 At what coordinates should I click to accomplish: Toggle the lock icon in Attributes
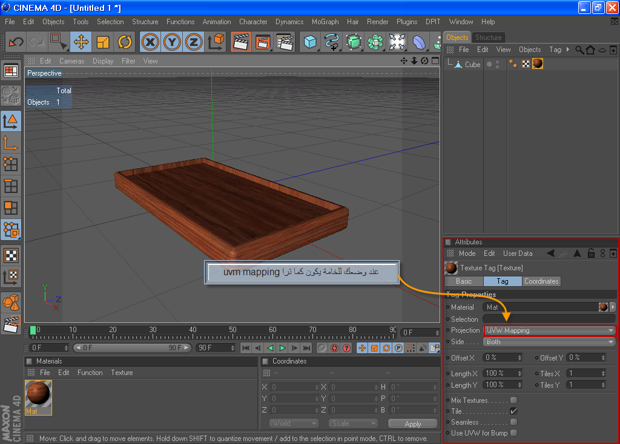(591, 253)
